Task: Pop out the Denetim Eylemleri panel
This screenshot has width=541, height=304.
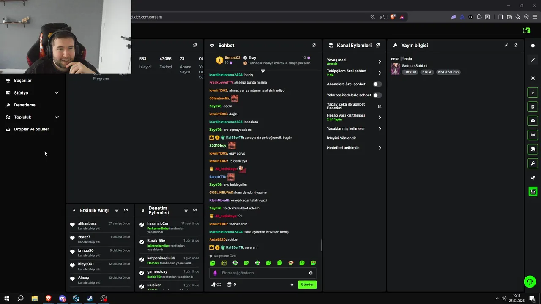Action: coord(195,210)
